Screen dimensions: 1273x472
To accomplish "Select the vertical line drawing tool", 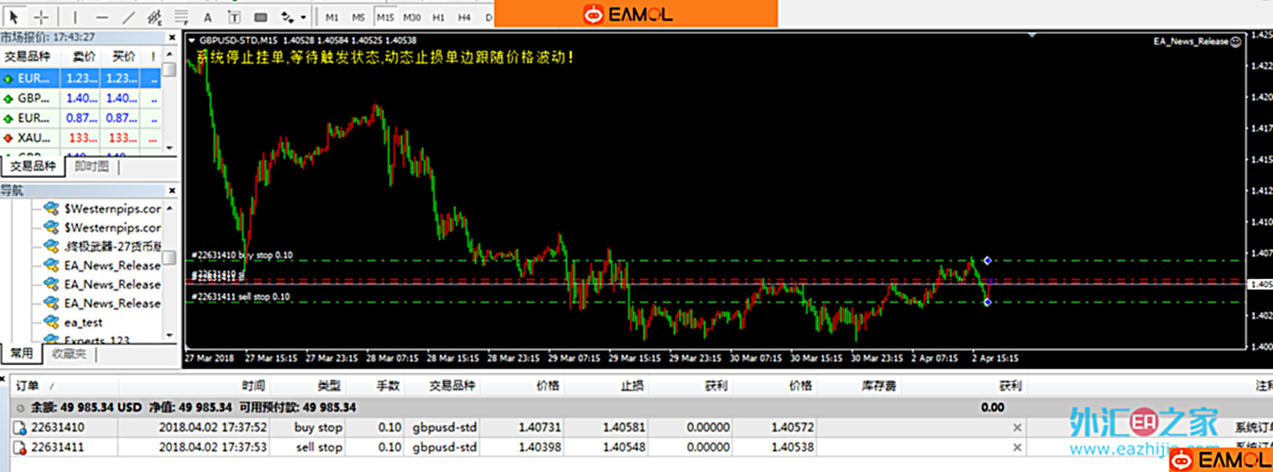I will click(x=76, y=17).
